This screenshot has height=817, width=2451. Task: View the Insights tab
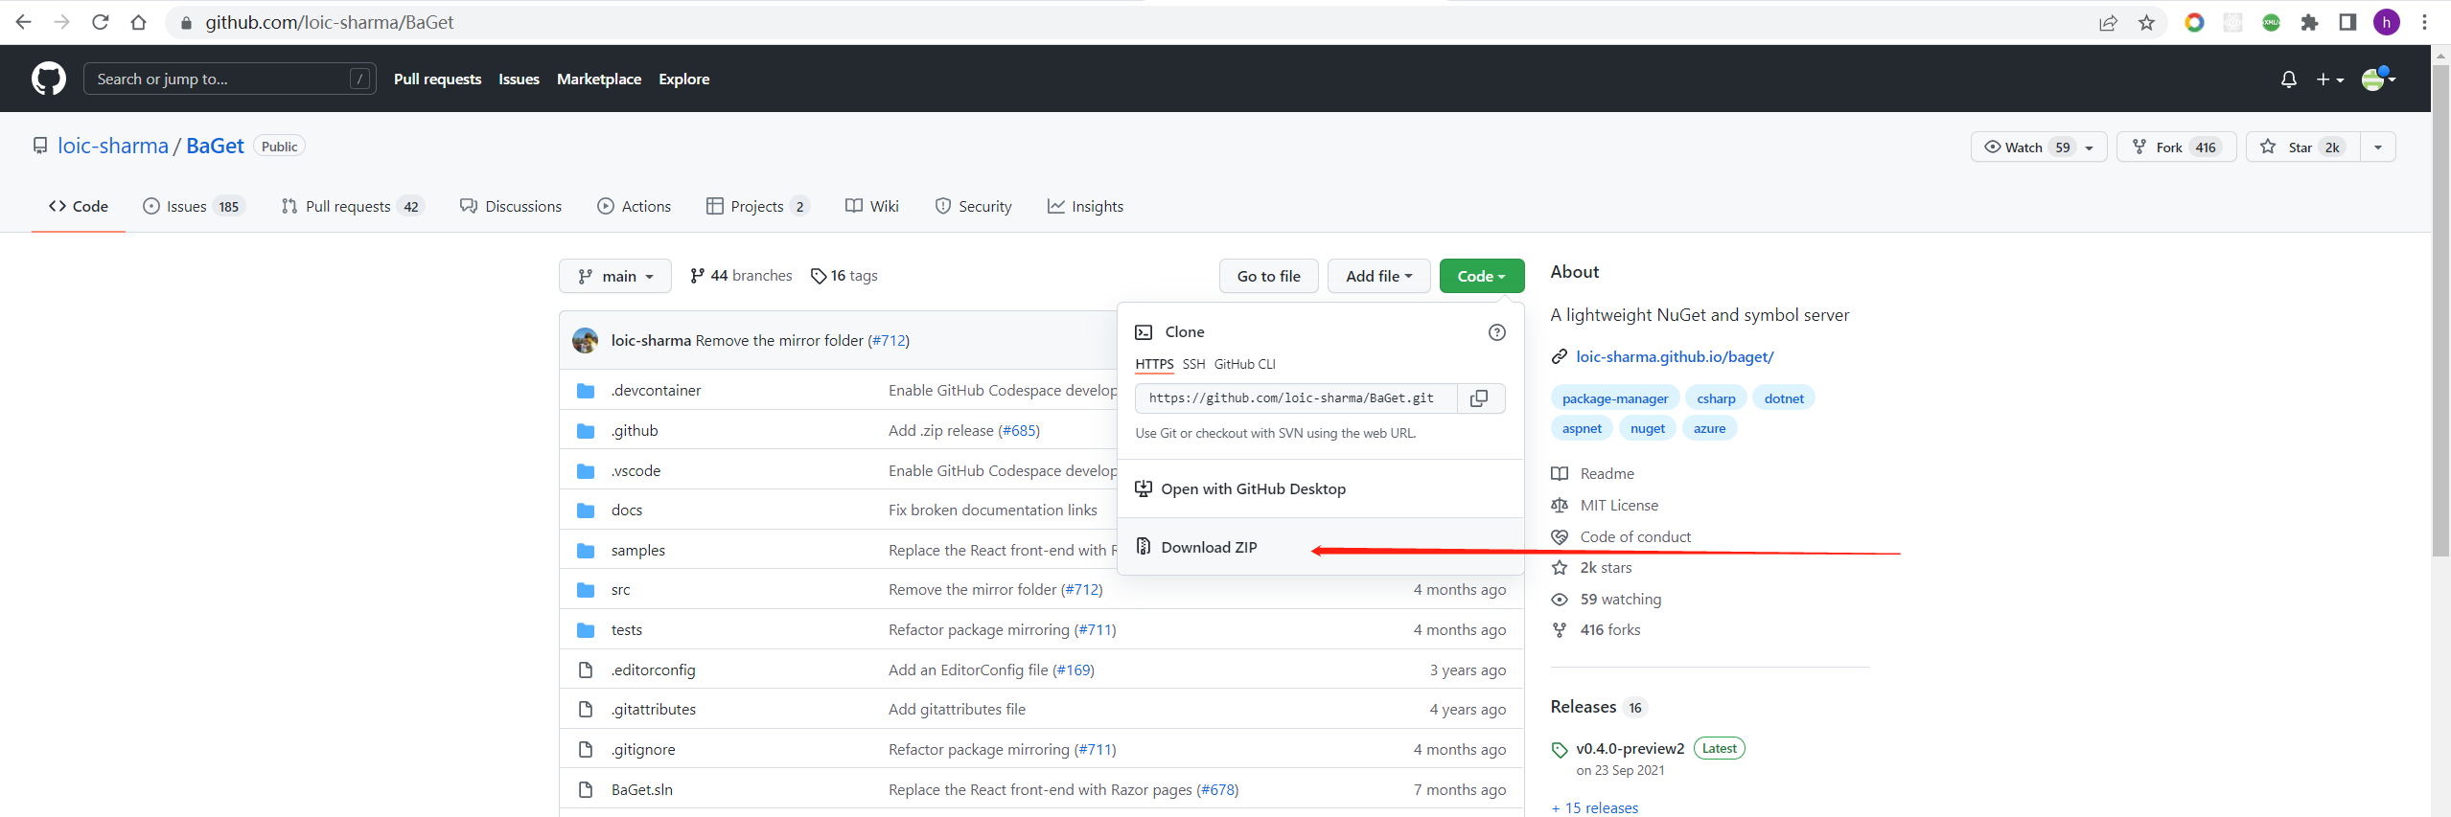pos(1085,206)
